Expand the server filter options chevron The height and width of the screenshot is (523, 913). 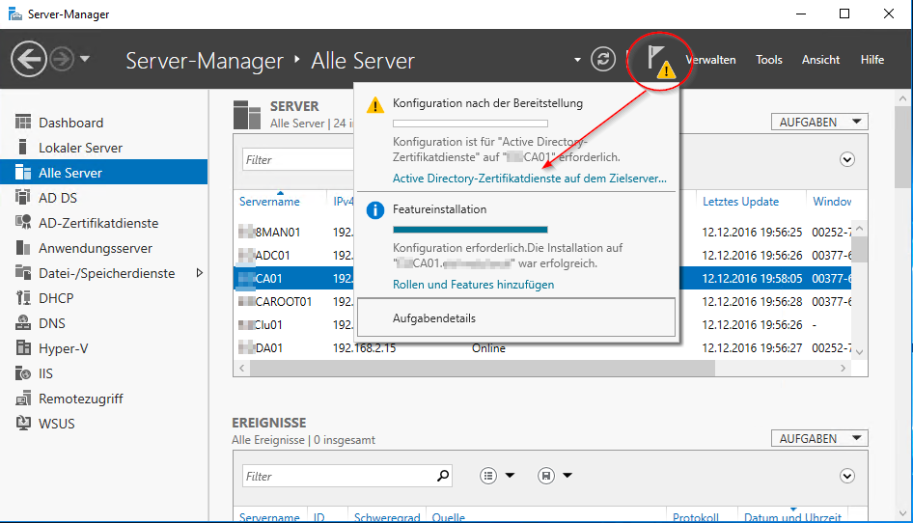tap(847, 159)
